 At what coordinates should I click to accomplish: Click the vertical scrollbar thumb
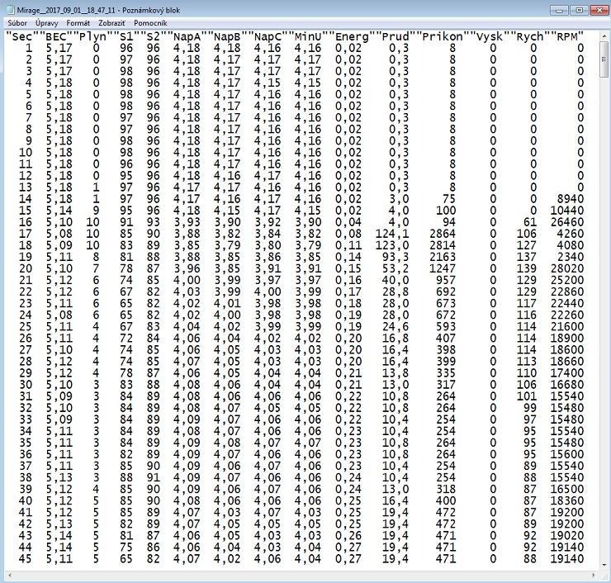point(604,59)
